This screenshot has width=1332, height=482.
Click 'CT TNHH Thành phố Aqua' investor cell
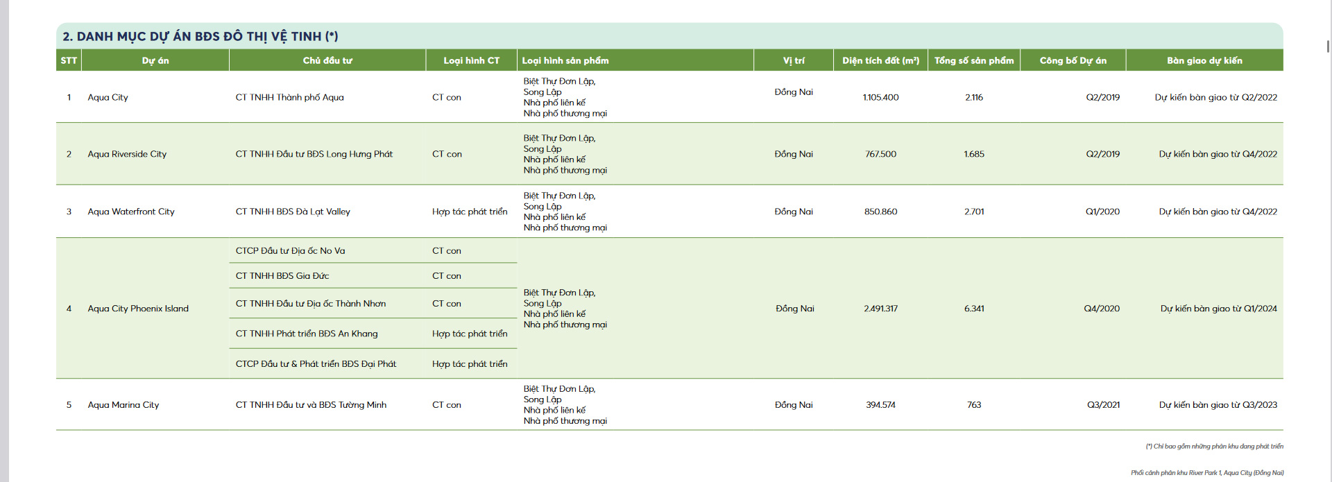[290, 97]
